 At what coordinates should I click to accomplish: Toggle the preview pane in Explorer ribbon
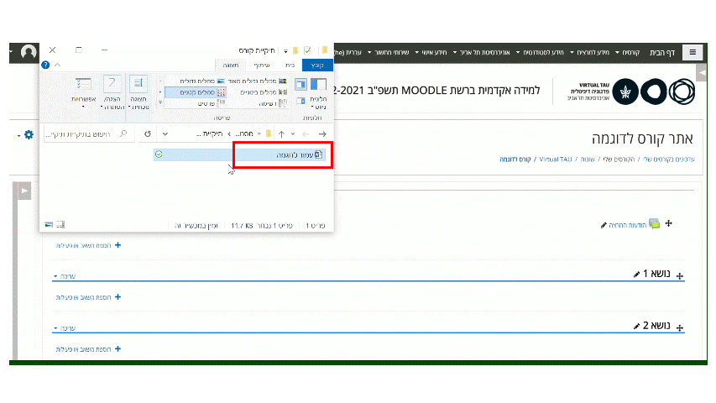301,84
